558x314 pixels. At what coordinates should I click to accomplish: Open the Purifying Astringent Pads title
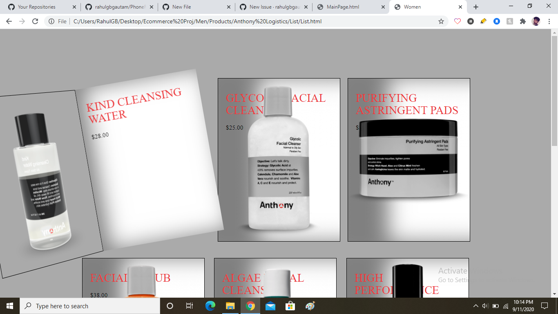[407, 104]
